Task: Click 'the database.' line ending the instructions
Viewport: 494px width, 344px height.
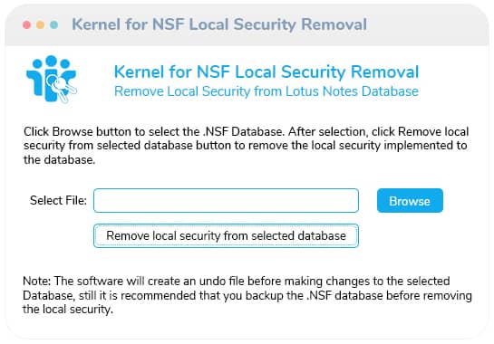Action: coord(59,160)
